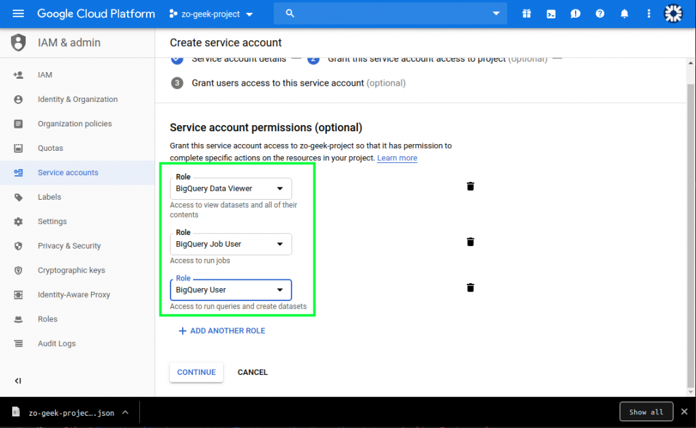Open the hamburger navigation menu
This screenshot has width=696, height=428.
(18, 14)
